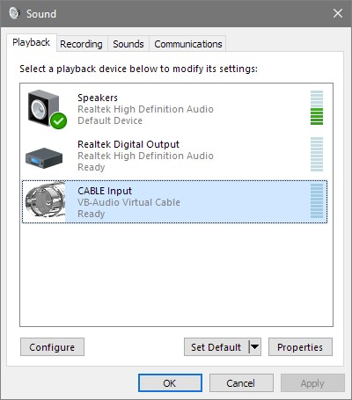Open Properties for the selected device
352x400 pixels.
click(x=300, y=347)
